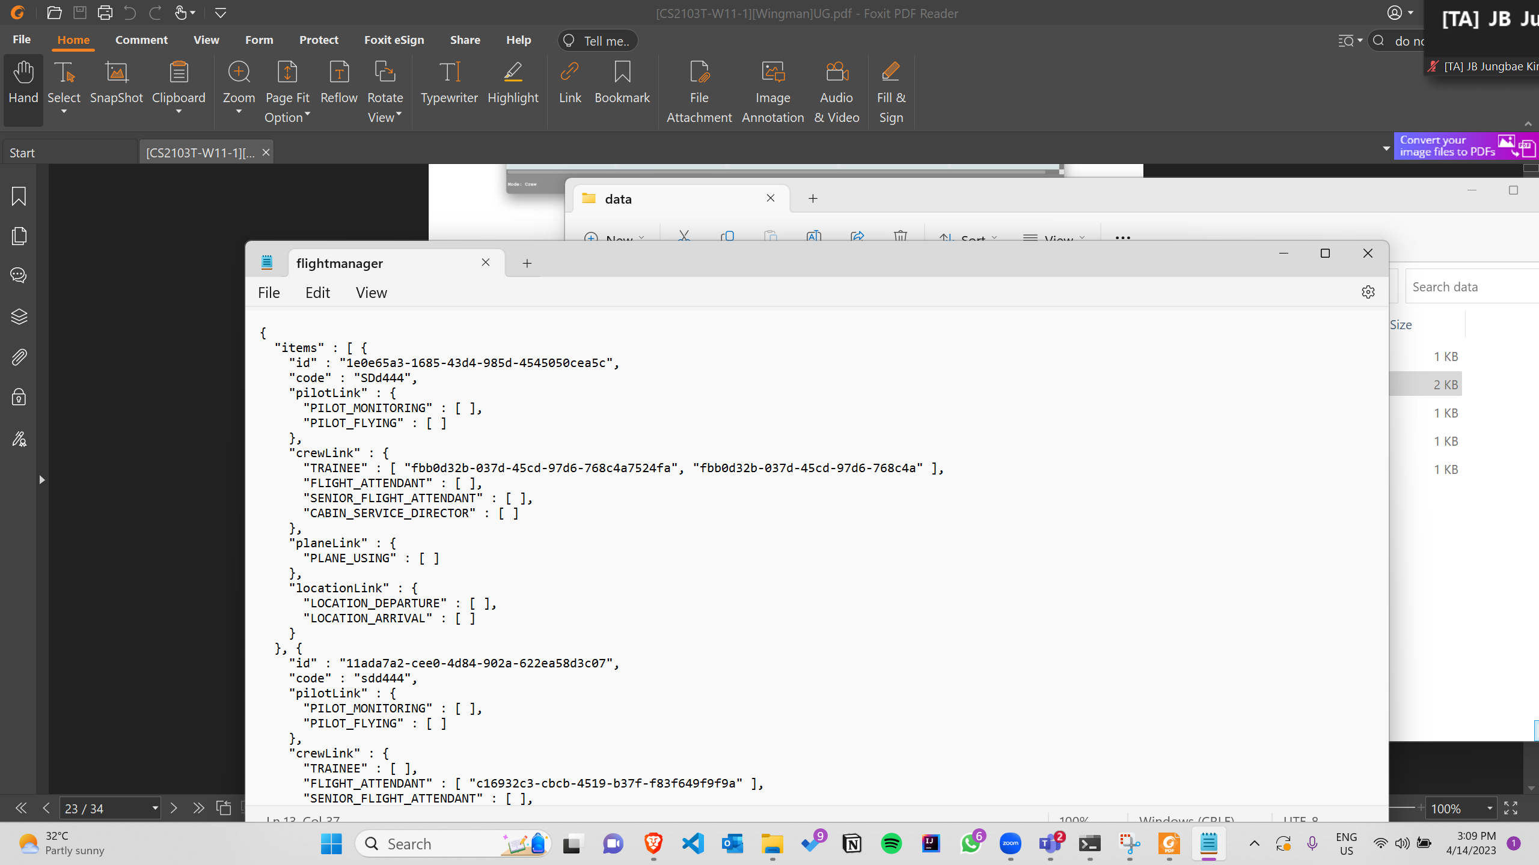Open the Attachments panel paperclip icon
The image size is (1539, 865).
coord(19,357)
